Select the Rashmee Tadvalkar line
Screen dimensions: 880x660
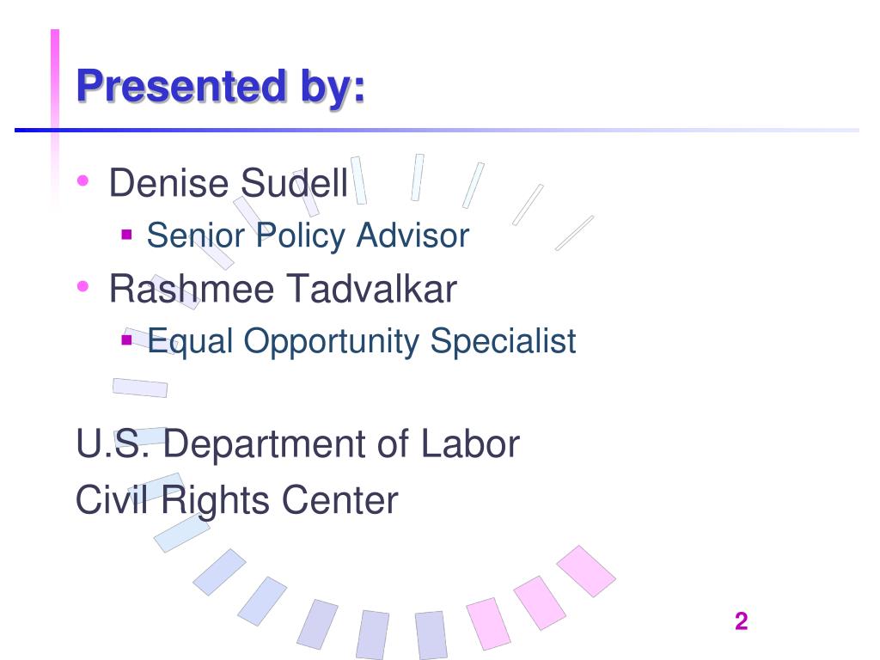tap(283, 289)
